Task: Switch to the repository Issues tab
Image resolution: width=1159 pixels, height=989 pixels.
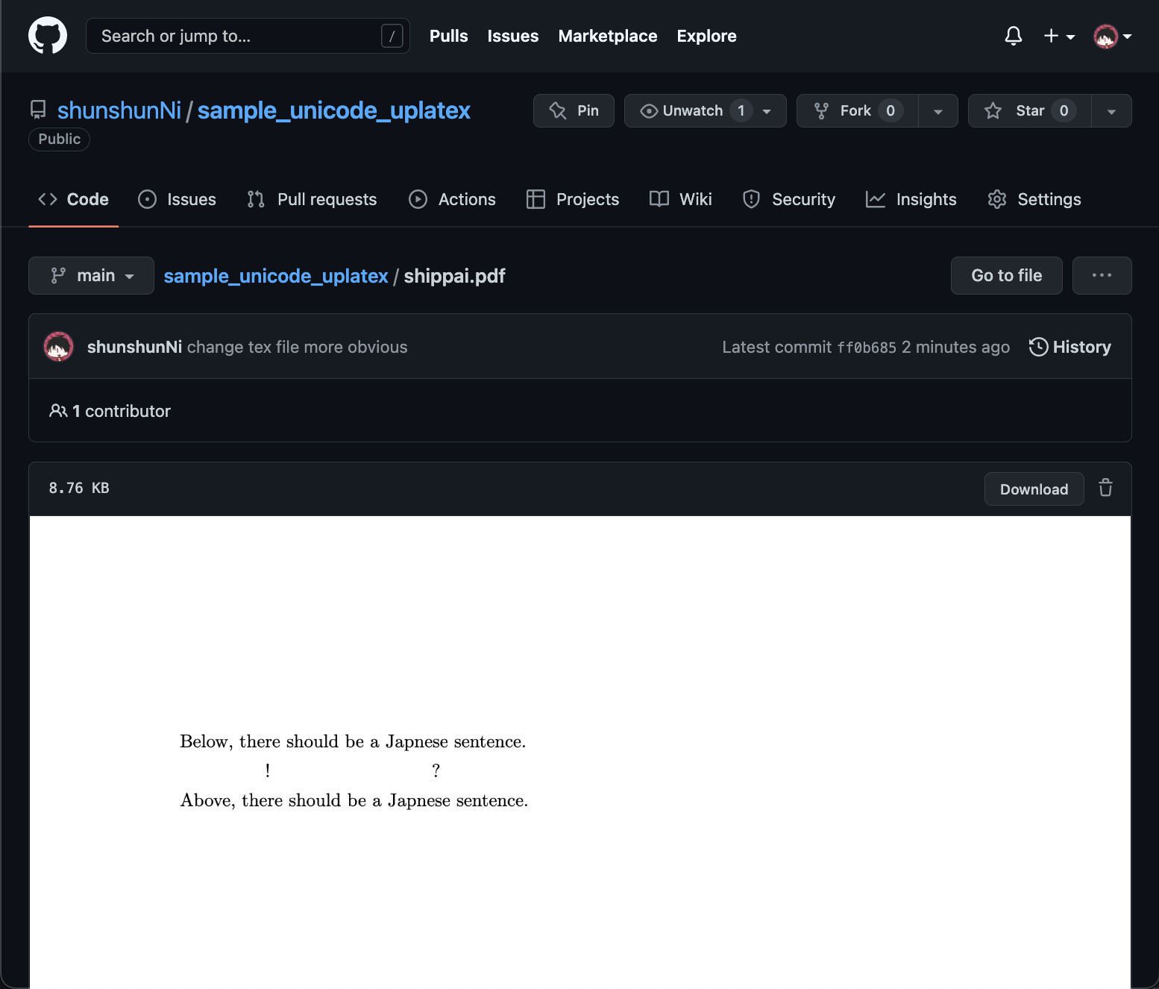Action: coord(178,199)
